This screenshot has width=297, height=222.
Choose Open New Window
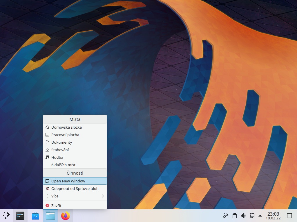tap(75, 181)
